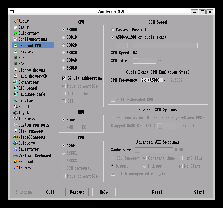
Task: Click the WHDLoad icon in sidebar
Action: tap(16, 162)
